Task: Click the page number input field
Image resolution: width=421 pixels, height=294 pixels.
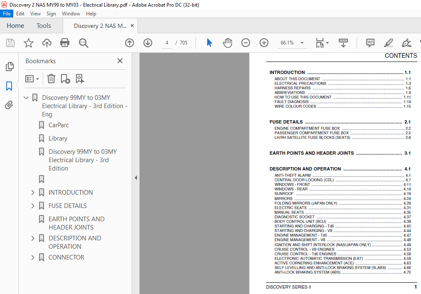Action: (167, 43)
